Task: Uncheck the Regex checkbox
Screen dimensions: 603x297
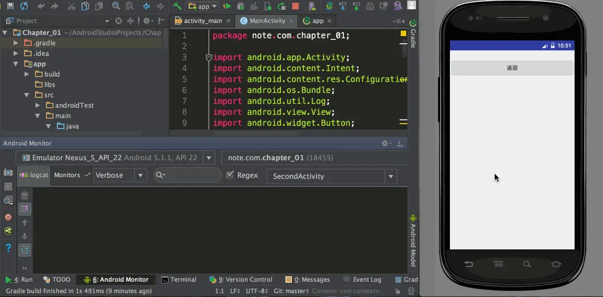Action: coord(230,175)
